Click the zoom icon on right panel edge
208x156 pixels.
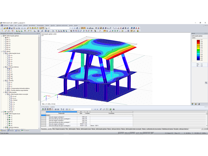click(206, 83)
